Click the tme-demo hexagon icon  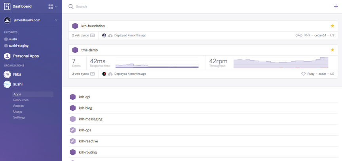(75, 50)
